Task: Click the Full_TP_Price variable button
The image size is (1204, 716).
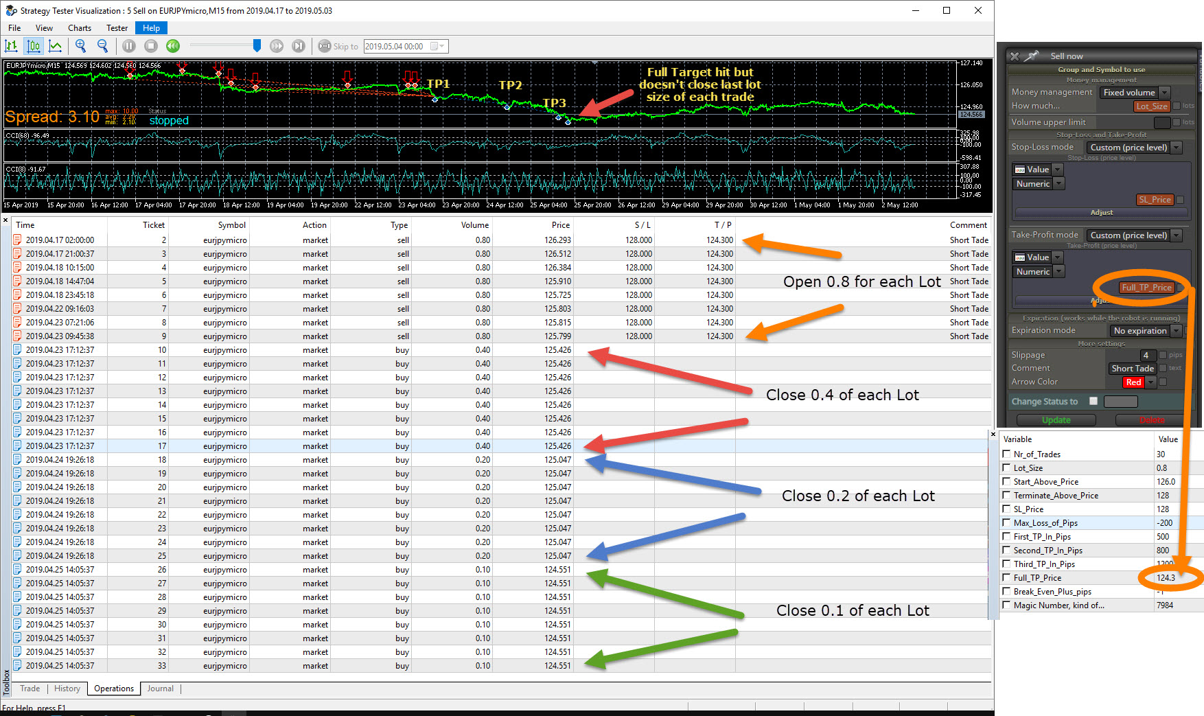Action: 1146,288
